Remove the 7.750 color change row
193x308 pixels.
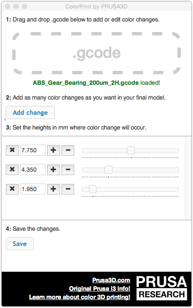tap(12, 150)
